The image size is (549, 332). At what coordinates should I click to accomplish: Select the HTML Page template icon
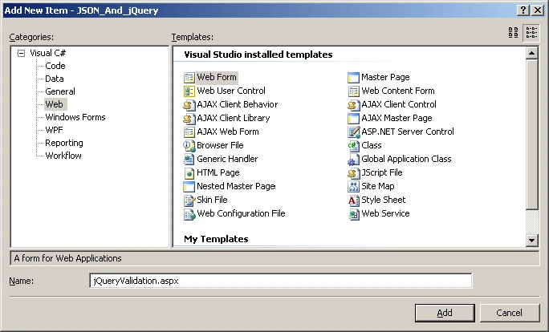click(x=189, y=173)
